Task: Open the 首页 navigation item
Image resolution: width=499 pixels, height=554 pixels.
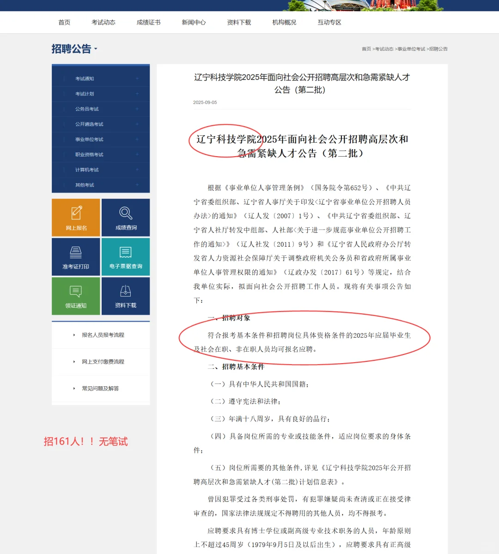Action: tap(64, 22)
